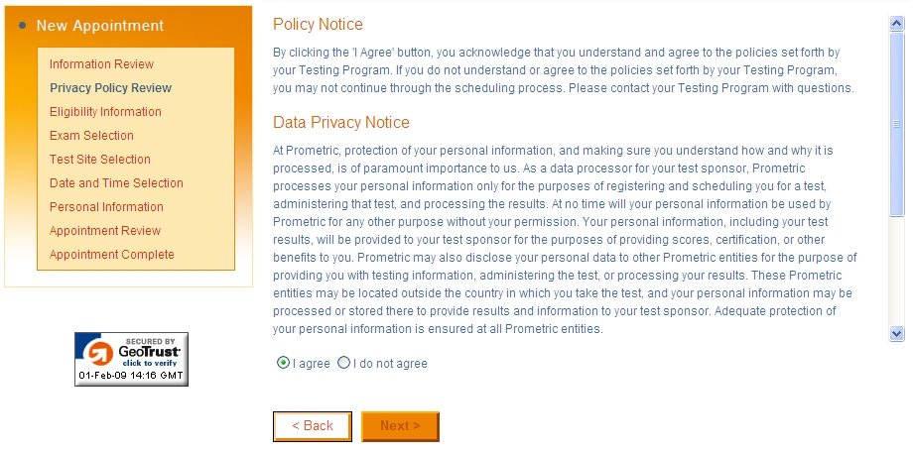The height and width of the screenshot is (451, 913).
Task: Open the Appointment Review step
Action: tap(105, 231)
